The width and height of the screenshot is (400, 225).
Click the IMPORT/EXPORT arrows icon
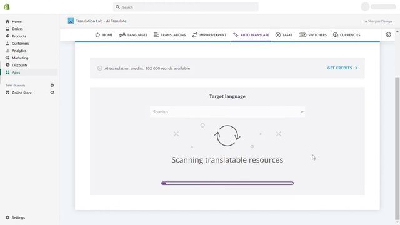click(194, 35)
